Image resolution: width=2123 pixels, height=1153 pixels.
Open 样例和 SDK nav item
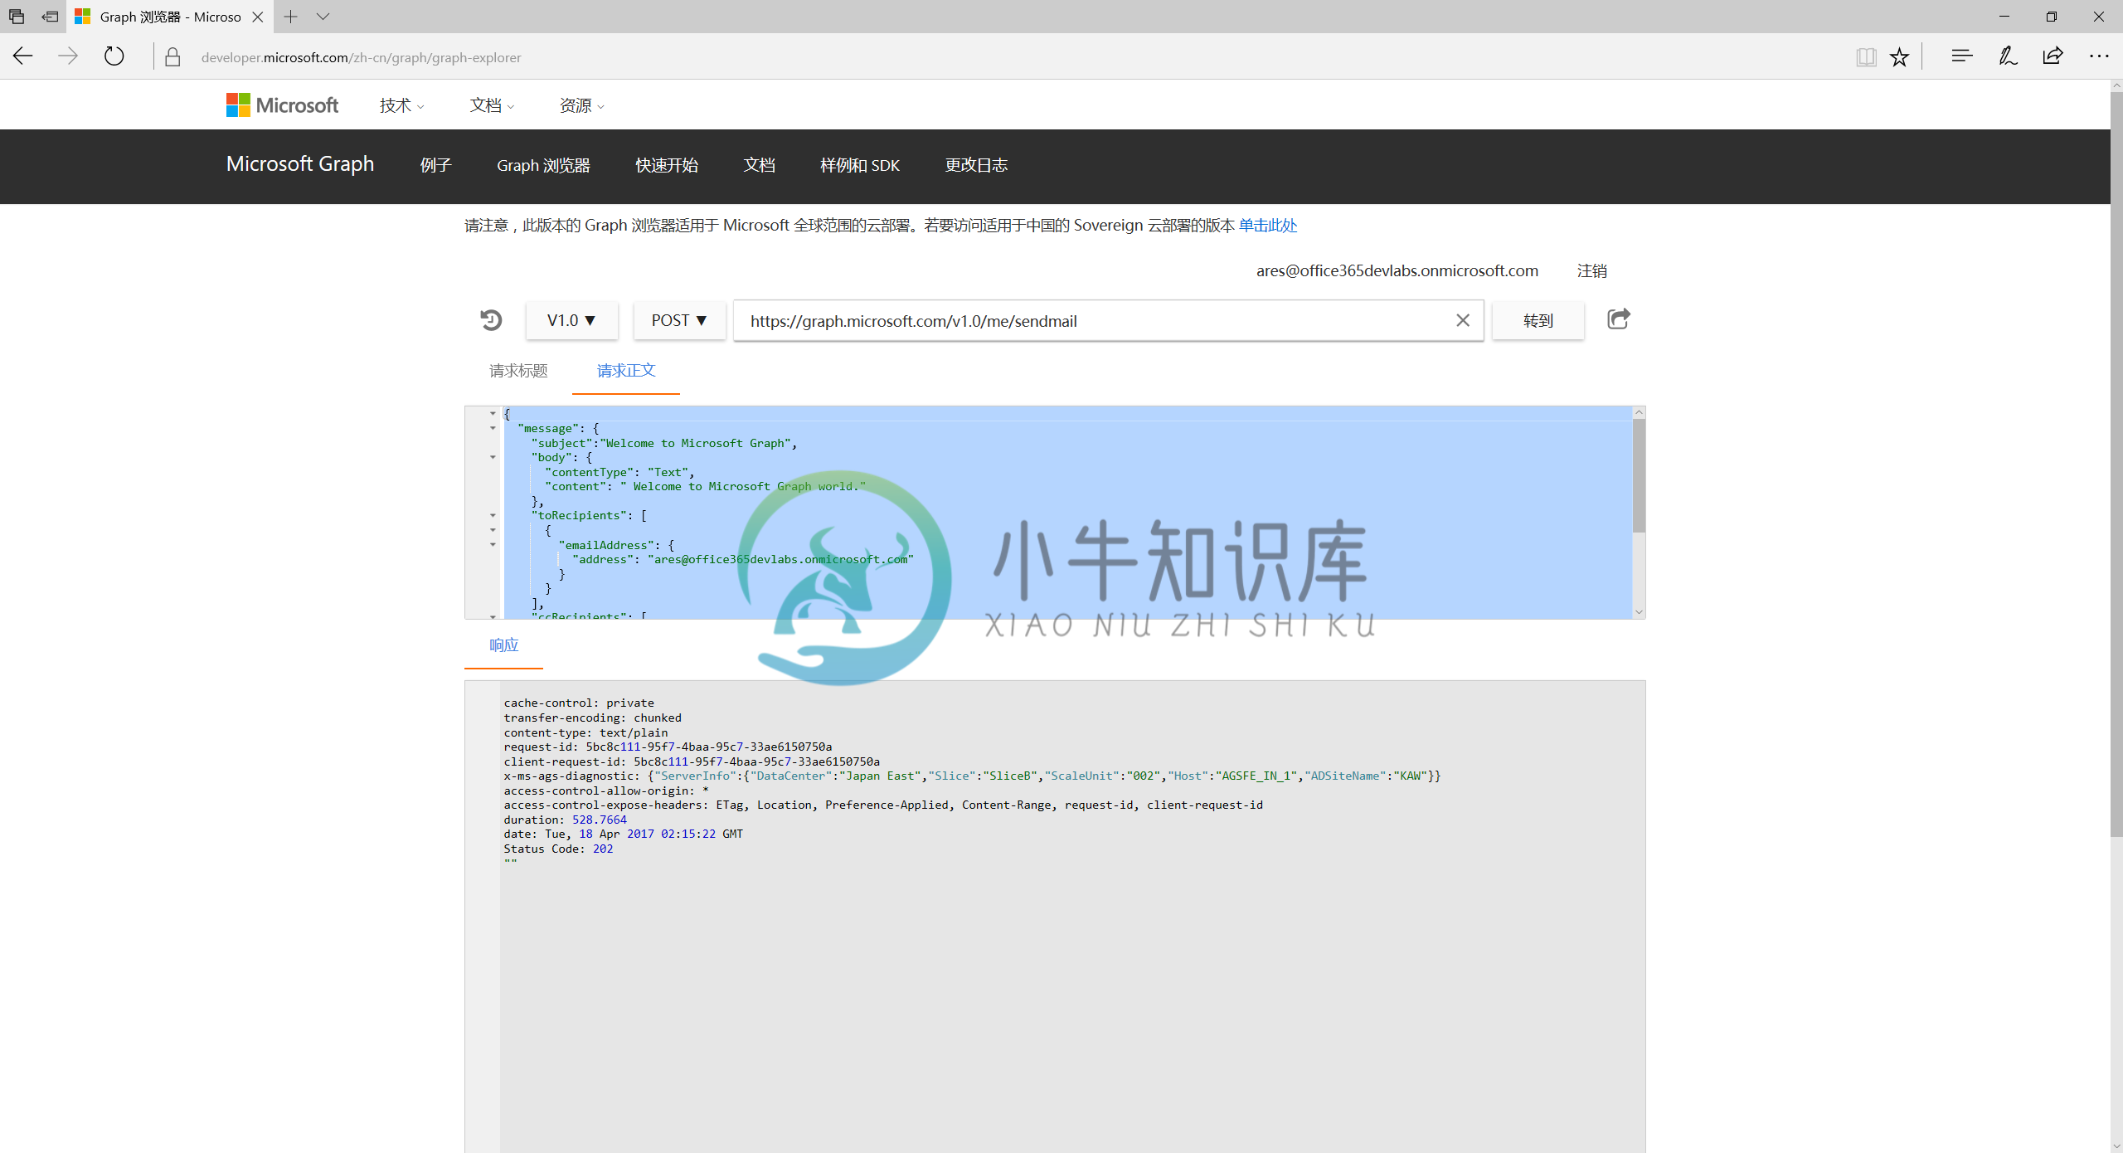[x=860, y=165]
